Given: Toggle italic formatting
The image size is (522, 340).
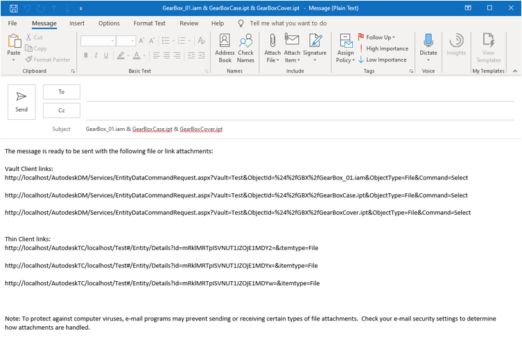Looking at the screenshot, I should tap(96, 55).
